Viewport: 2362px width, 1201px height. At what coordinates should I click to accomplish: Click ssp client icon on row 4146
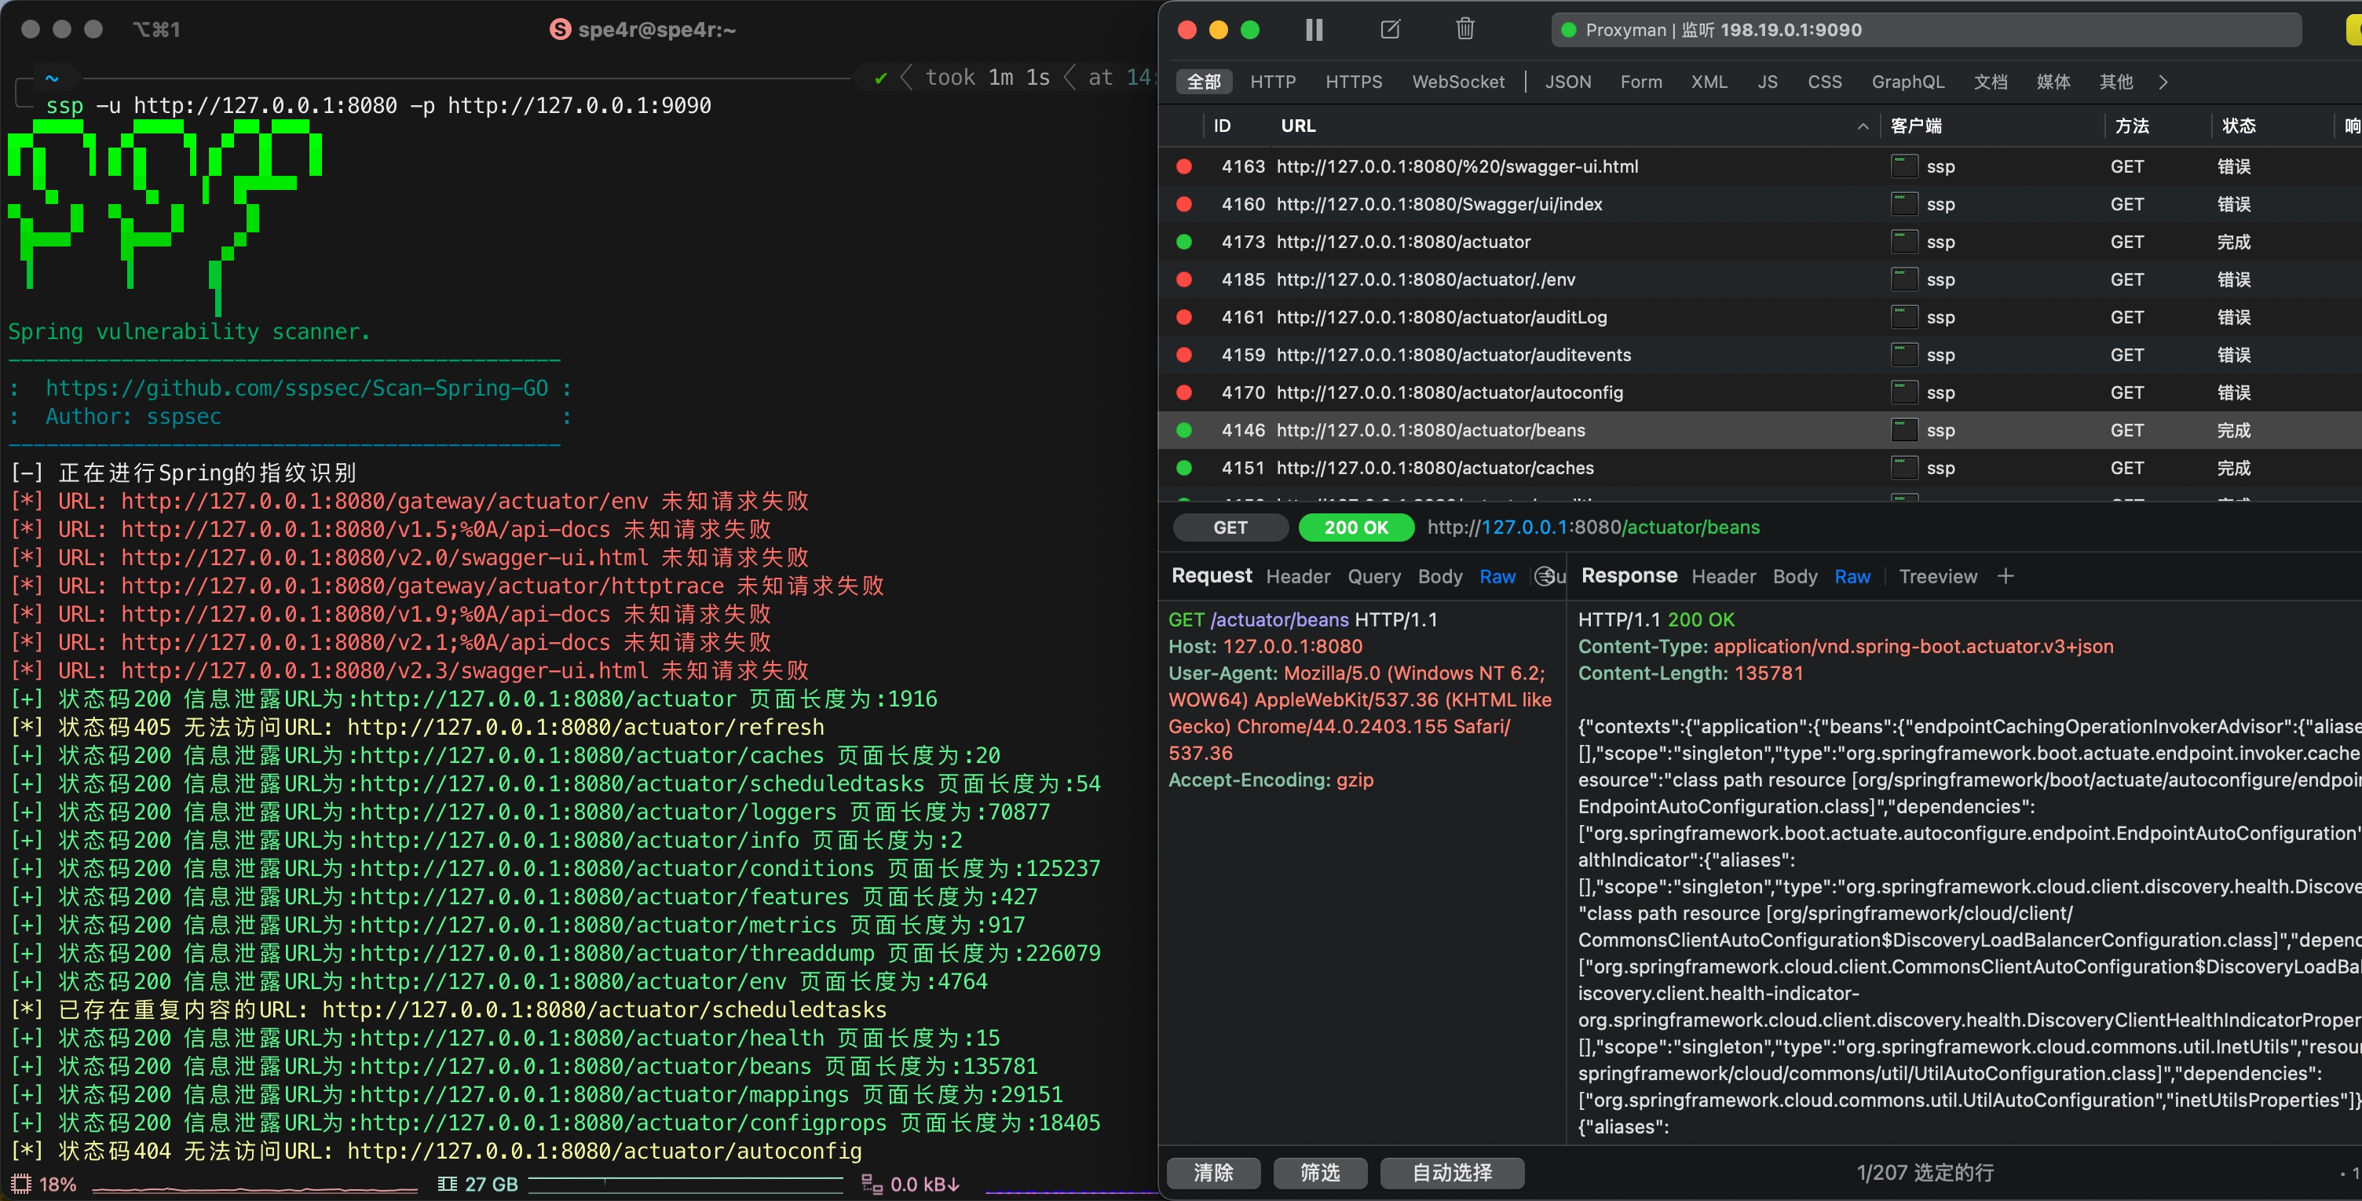click(1904, 430)
